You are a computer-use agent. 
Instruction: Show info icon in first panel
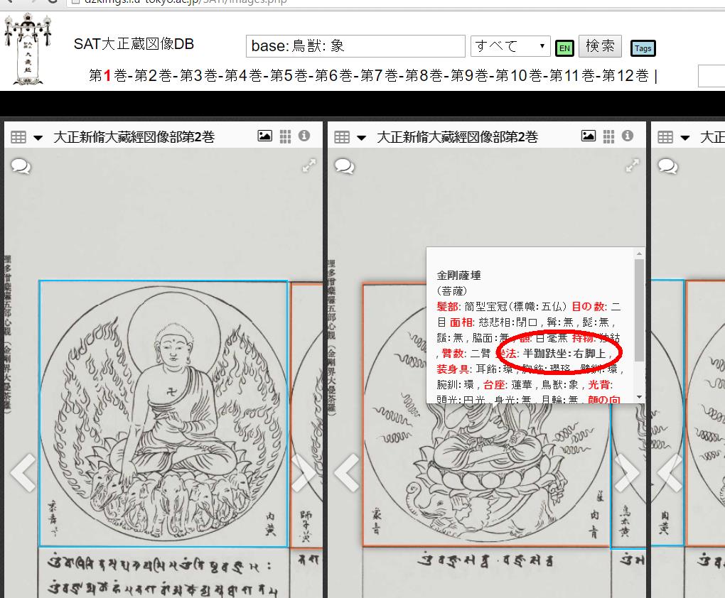pyautogui.click(x=304, y=136)
